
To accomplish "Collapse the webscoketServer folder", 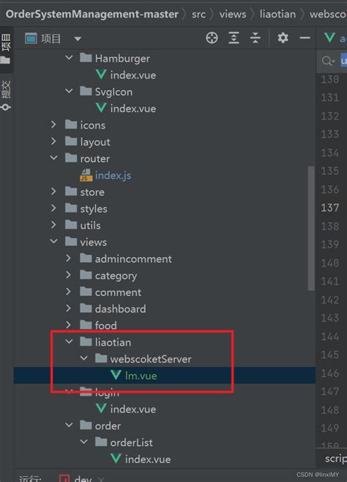I will (x=83, y=358).
